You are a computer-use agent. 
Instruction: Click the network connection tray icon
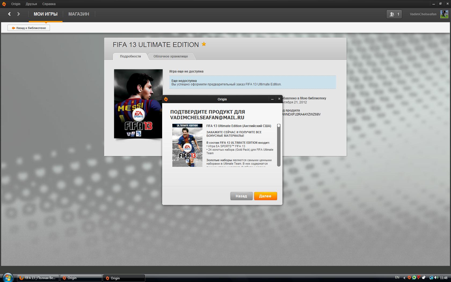point(431,278)
